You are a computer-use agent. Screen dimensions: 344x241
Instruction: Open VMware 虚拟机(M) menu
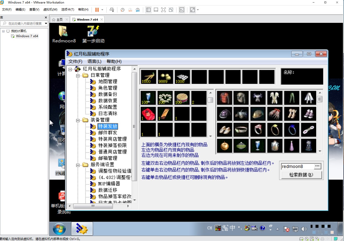point(50,10)
